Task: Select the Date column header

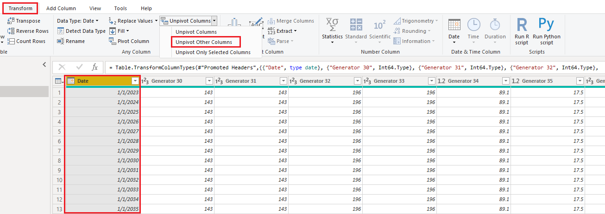Action: pos(102,81)
